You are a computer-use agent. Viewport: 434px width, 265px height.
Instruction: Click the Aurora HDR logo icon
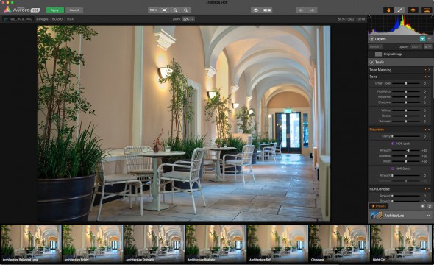pos(7,10)
